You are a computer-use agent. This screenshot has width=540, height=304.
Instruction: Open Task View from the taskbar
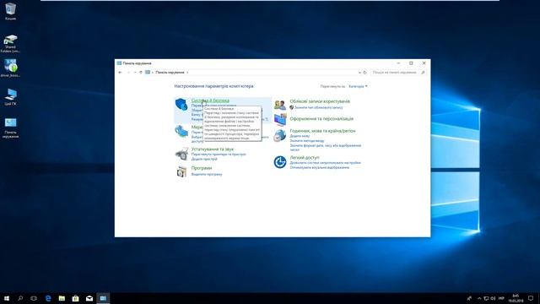coord(34,298)
